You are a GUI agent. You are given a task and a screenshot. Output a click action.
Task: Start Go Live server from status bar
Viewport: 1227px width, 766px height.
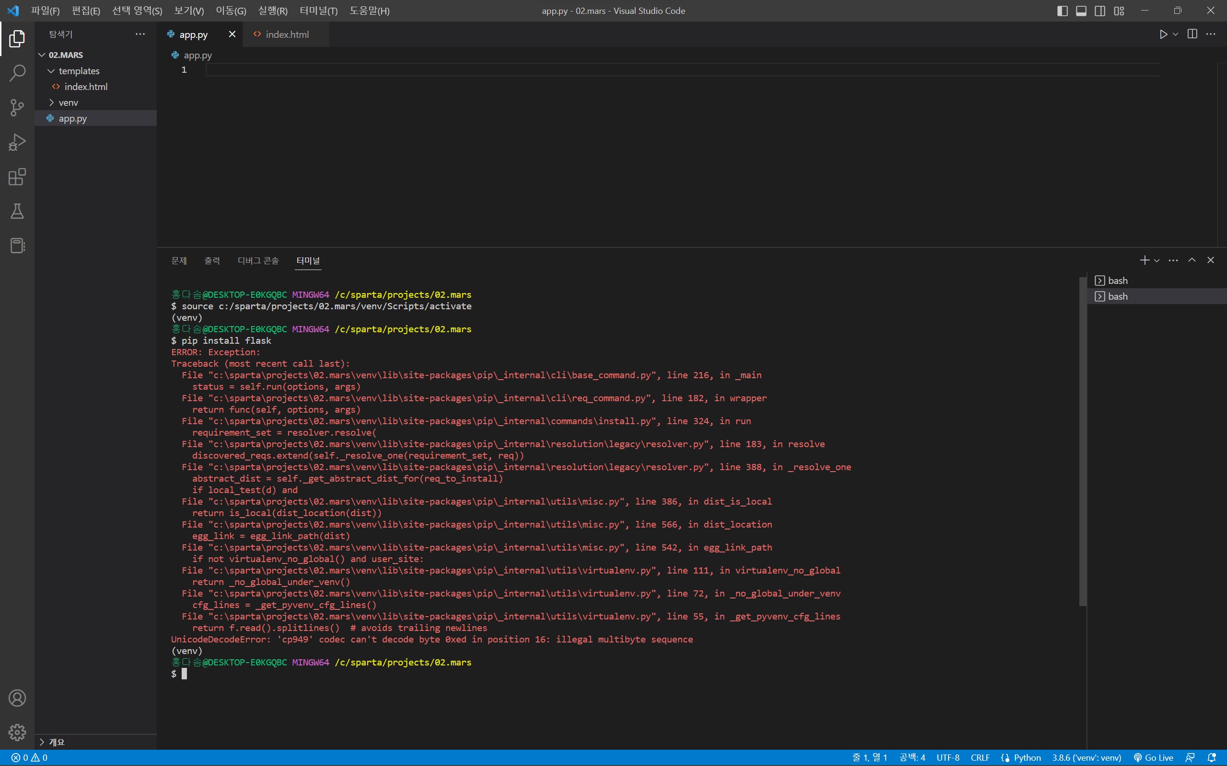tap(1154, 758)
